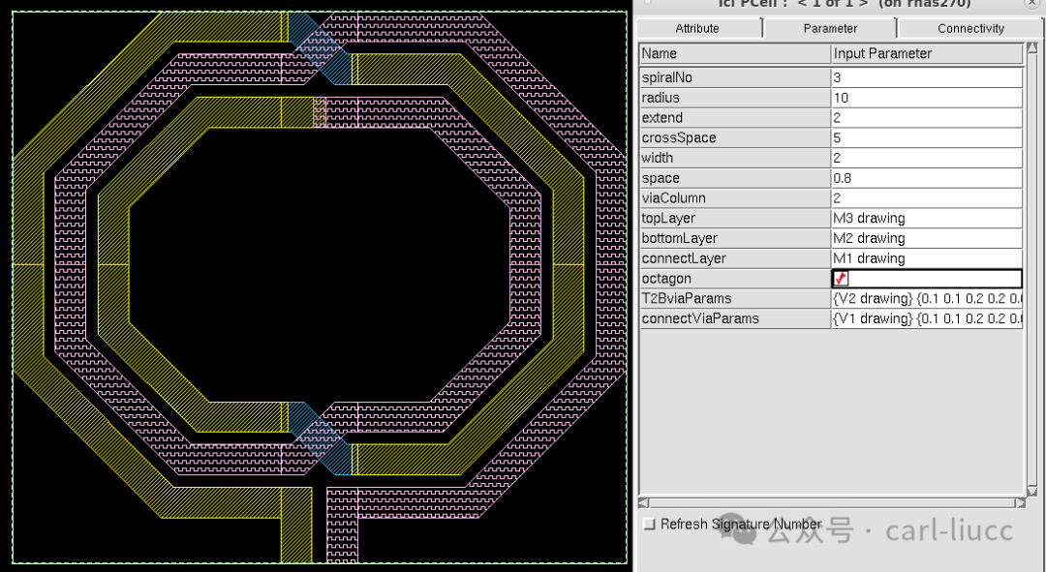1046x572 pixels.
Task: Click the crossSpace value field
Action: click(927, 137)
